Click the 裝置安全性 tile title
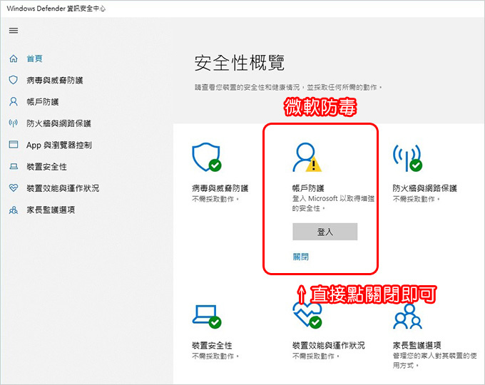 212,345
